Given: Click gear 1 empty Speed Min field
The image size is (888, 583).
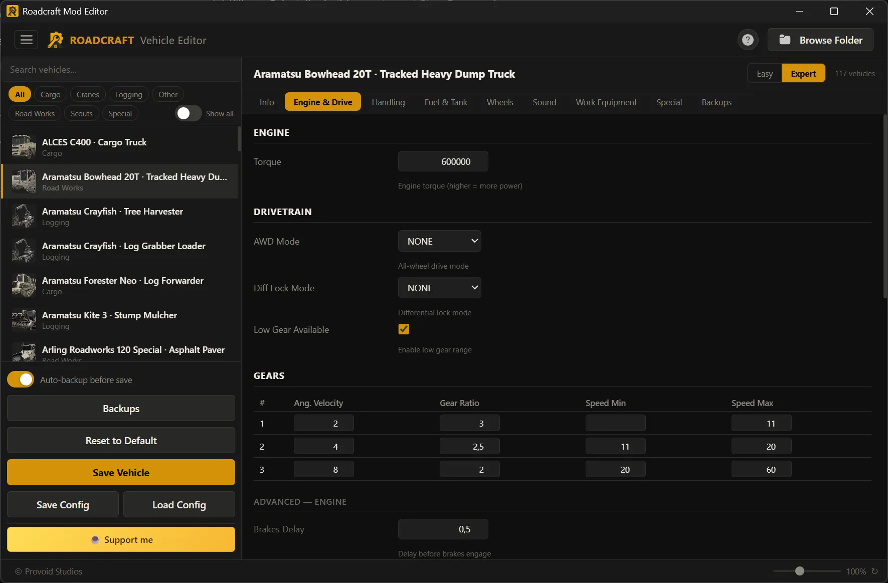Looking at the screenshot, I should point(615,423).
